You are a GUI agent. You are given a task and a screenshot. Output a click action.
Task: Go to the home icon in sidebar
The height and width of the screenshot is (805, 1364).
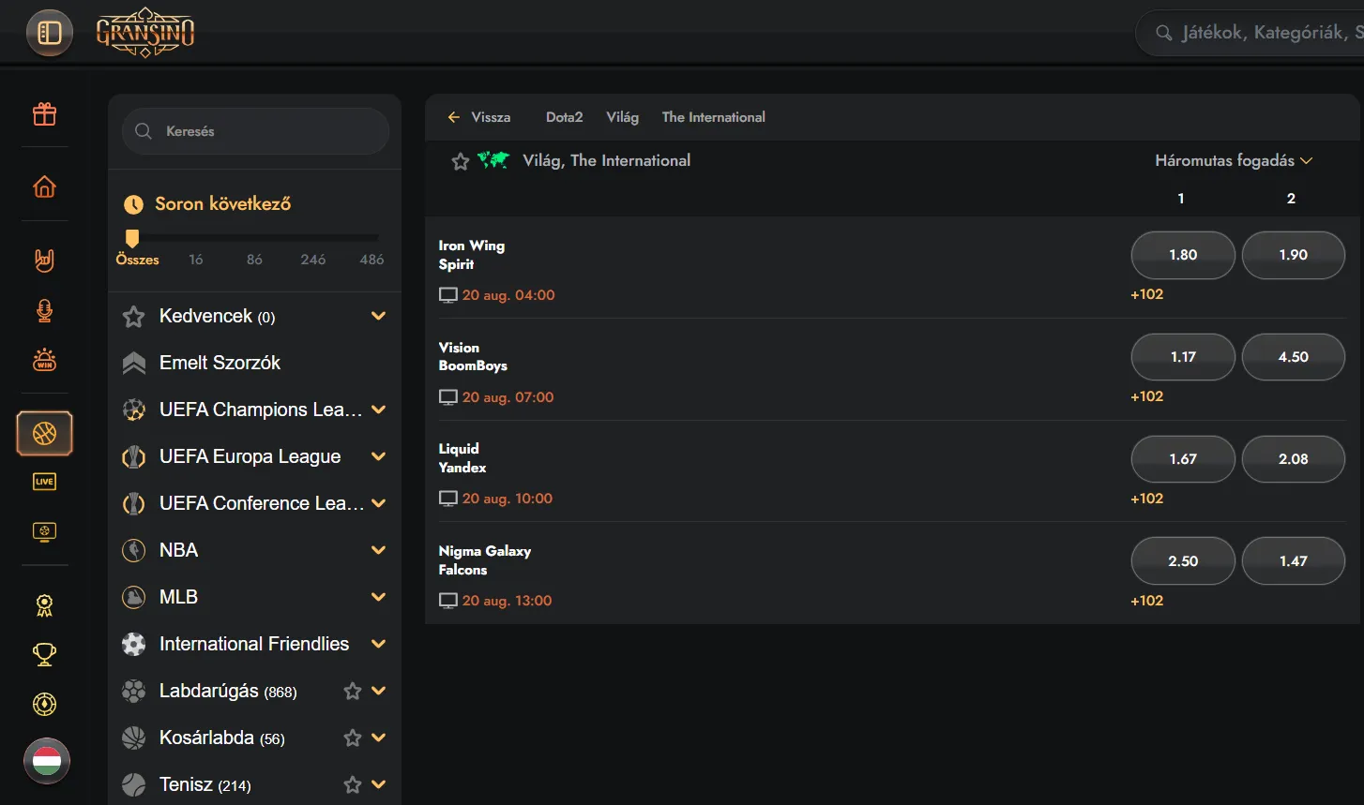pyautogui.click(x=45, y=187)
